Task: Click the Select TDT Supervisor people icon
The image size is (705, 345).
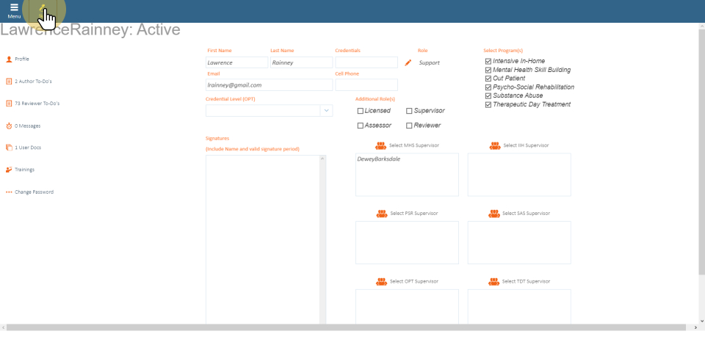Action: (495, 281)
